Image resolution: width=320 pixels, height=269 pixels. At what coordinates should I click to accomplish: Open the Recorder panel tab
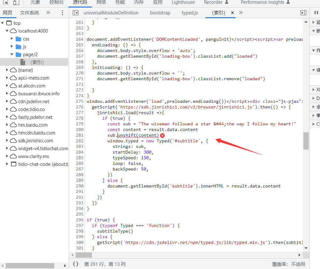(x=216, y=2)
